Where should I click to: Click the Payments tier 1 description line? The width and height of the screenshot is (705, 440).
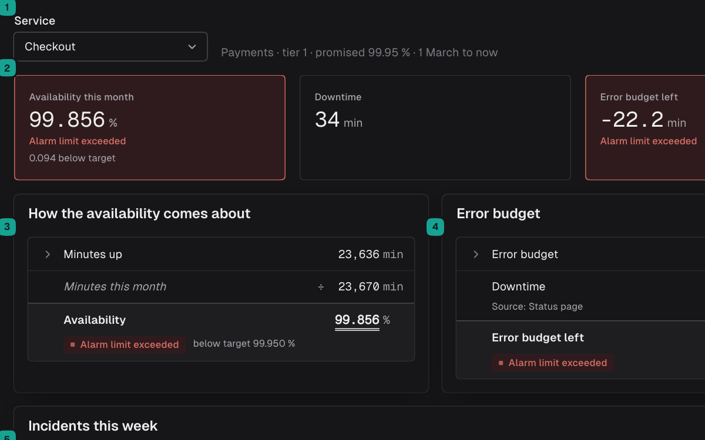click(360, 53)
